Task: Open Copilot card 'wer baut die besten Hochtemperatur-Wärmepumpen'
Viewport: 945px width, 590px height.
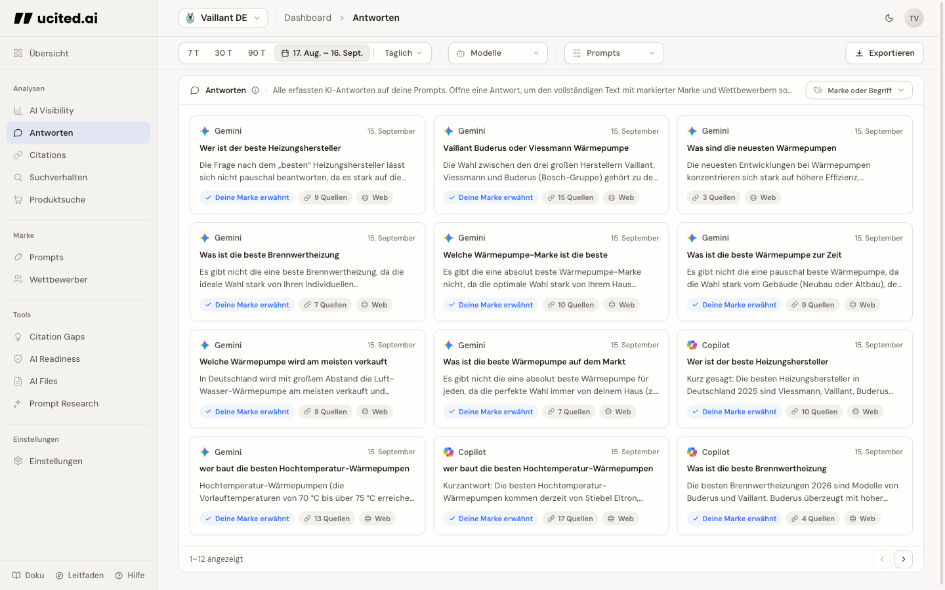Action: (x=551, y=486)
